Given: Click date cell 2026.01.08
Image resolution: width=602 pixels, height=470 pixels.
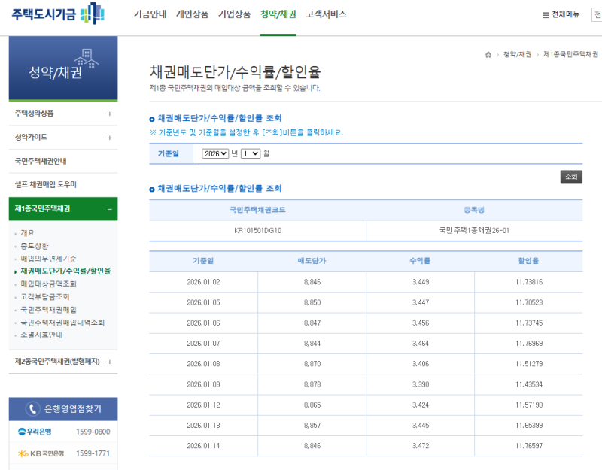Looking at the screenshot, I should pos(203,364).
